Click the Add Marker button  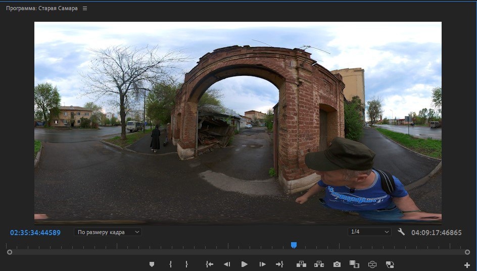point(152,264)
